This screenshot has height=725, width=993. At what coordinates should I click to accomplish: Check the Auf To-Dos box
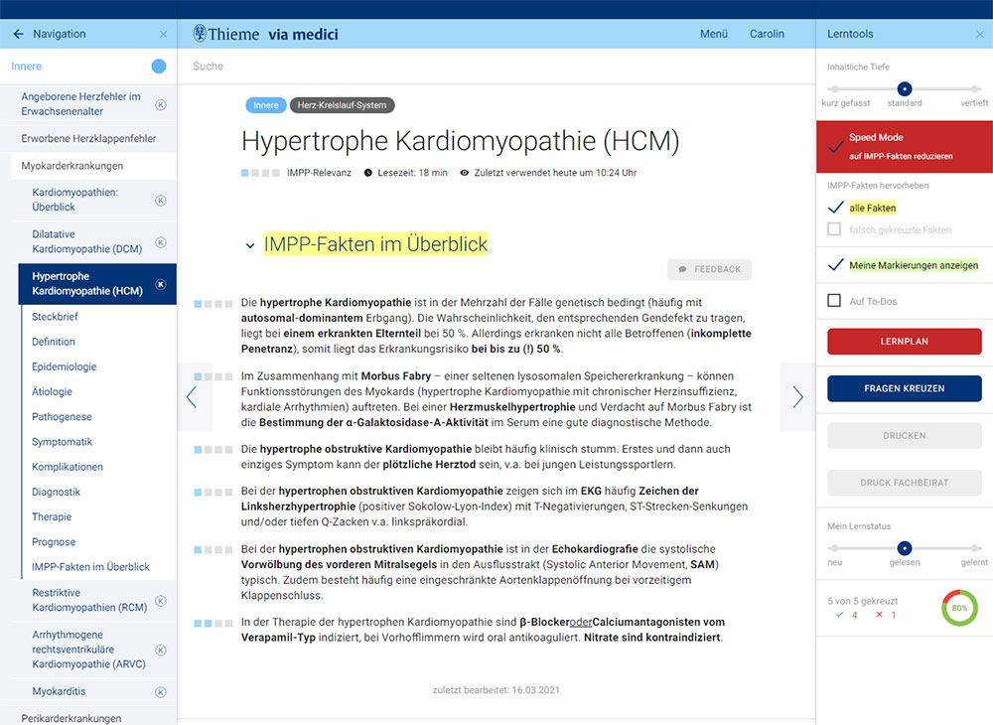pyautogui.click(x=834, y=301)
